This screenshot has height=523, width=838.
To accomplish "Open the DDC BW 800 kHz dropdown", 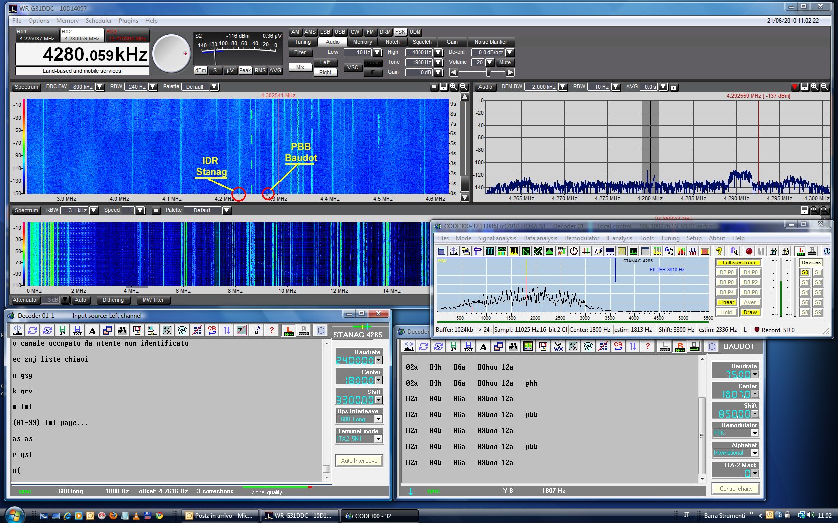I will click(x=100, y=87).
